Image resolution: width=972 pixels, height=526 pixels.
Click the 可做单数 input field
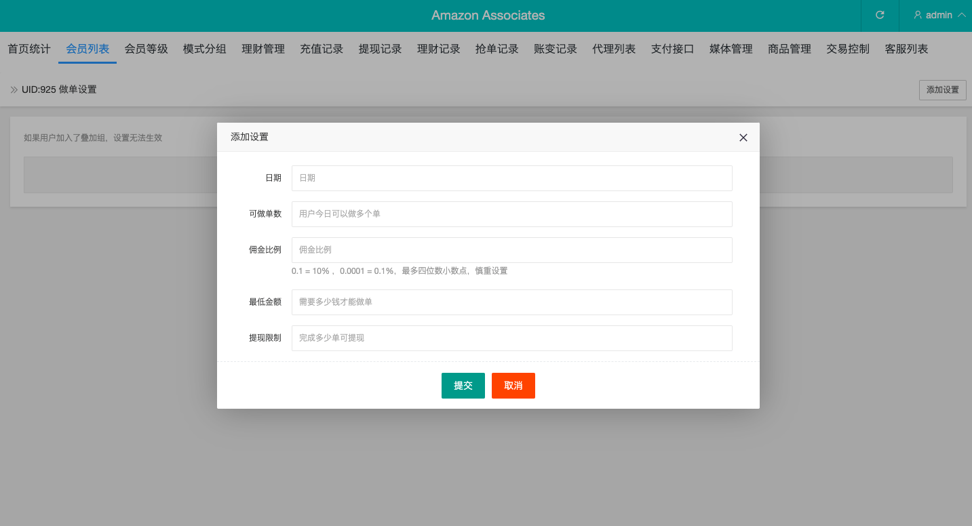pos(511,214)
